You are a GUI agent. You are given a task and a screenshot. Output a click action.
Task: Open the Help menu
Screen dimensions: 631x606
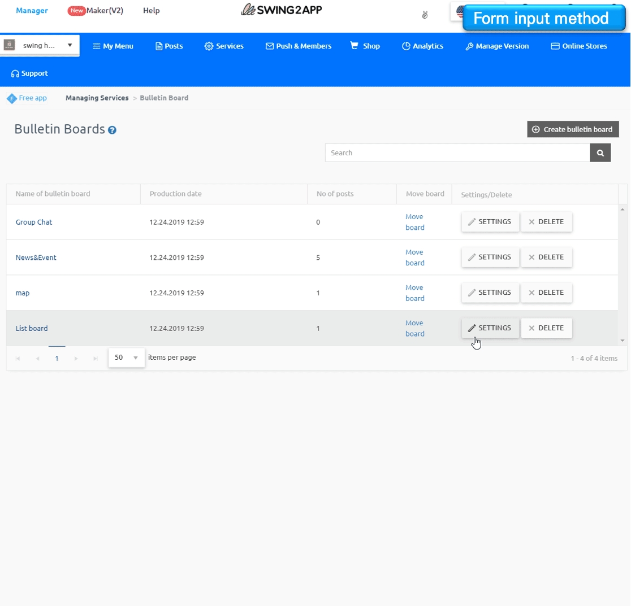coord(152,10)
